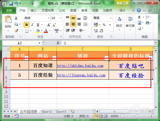160x121 pixels.
Task: Open the Cells dropdown
Action: (130, 23)
